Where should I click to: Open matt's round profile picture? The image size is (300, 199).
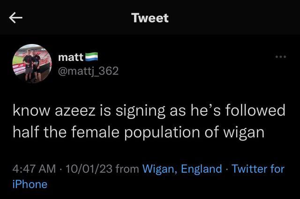[x=32, y=64]
